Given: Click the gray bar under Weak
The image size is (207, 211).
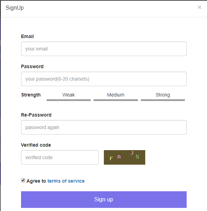Looking at the screenshot, I should pos(69,100).
